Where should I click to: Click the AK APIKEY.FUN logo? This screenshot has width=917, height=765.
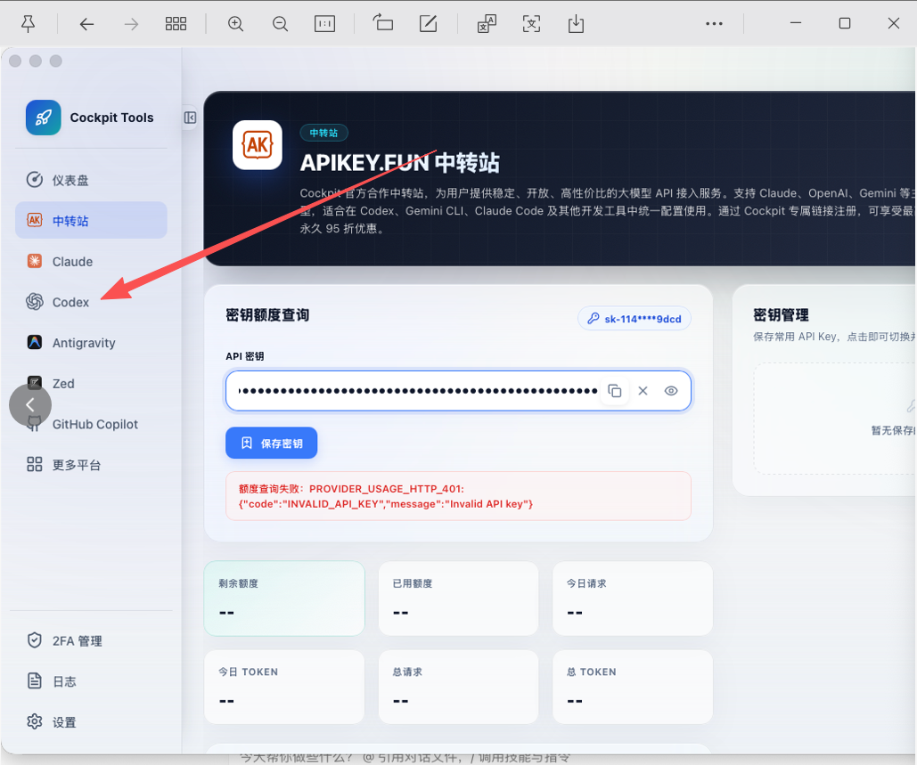point(258,145)
